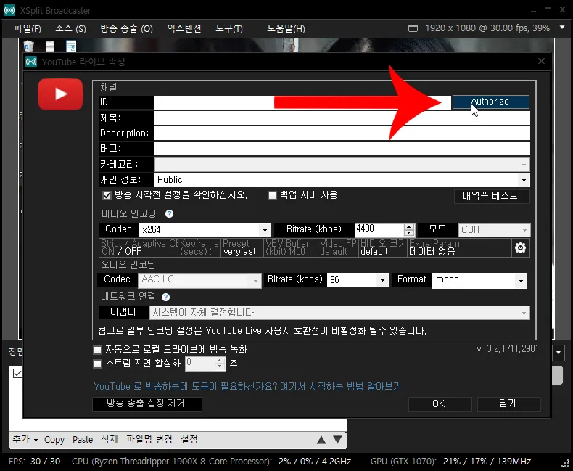Open the 소스 (S) menu
Image resolution: width=573 pixels, height=471 pixels.
70,28
